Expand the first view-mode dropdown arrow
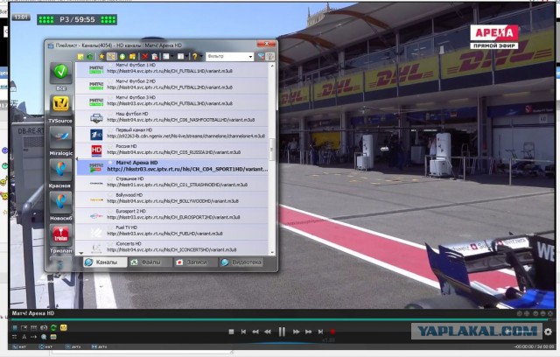This screenshot has height=357, width=560. click(x=172, y=56)
